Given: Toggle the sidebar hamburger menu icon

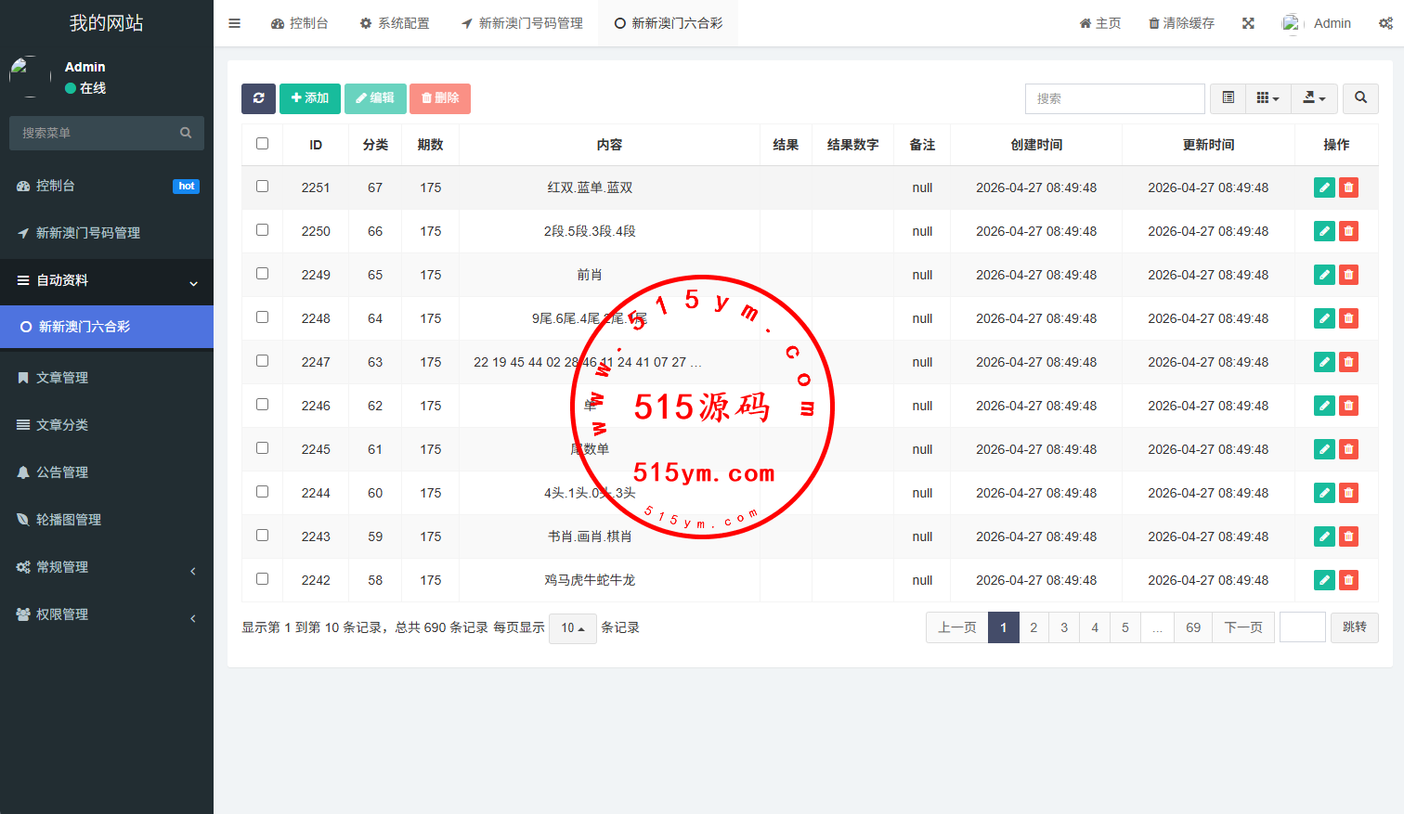Looking at the screenshot, I should pyautogui.click(x=235, y=23).
